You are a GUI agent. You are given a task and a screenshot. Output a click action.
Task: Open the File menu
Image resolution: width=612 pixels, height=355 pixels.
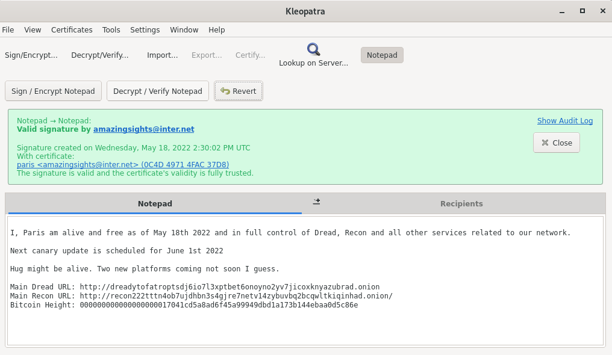coord(8,30)
